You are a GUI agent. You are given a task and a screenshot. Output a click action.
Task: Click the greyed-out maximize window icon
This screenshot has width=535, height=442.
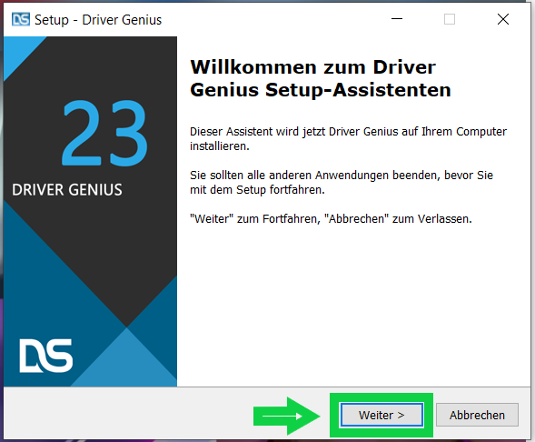pos(450,19)
